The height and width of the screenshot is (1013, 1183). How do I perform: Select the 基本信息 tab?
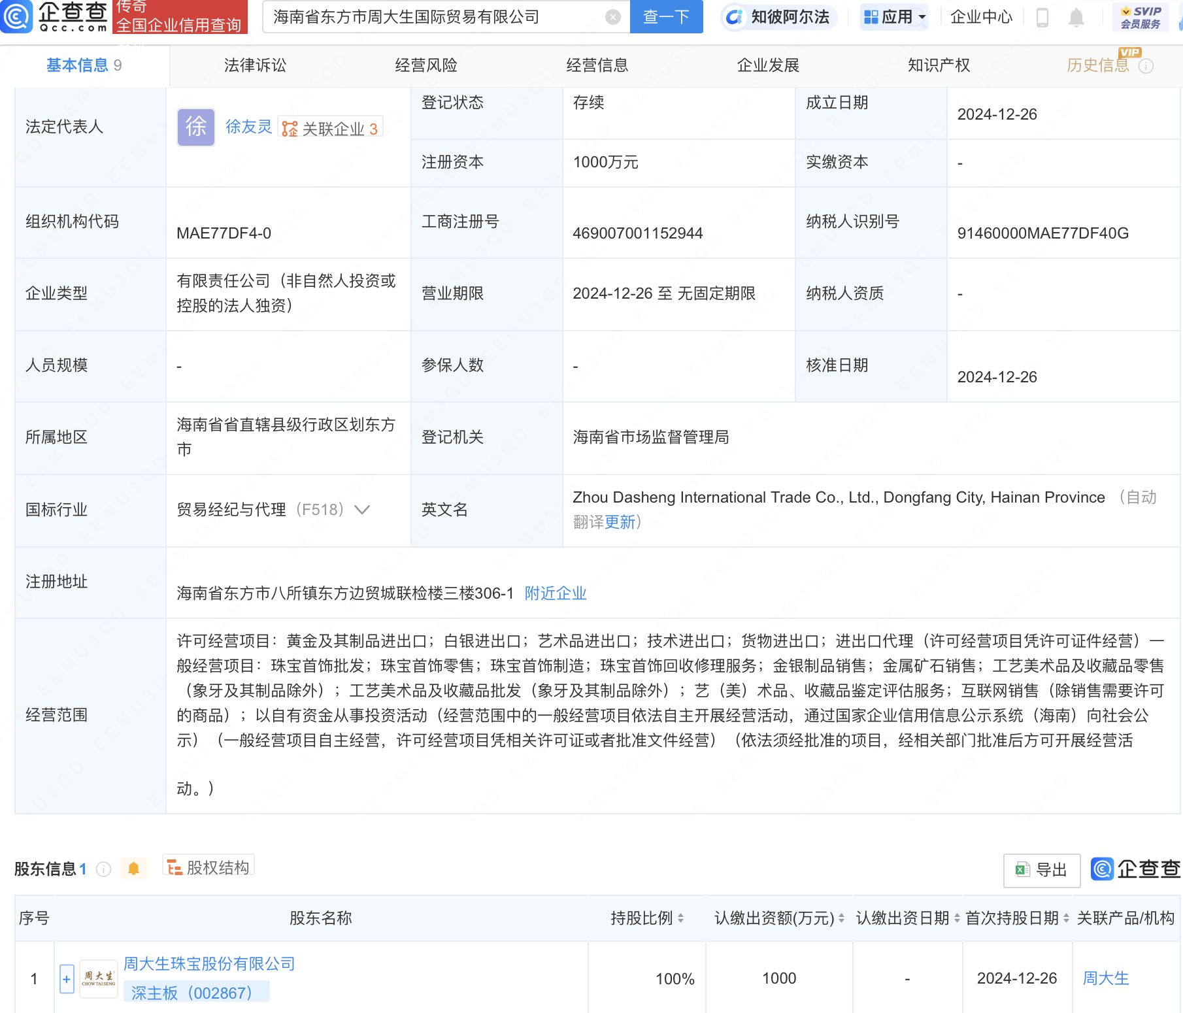(84, 65)
